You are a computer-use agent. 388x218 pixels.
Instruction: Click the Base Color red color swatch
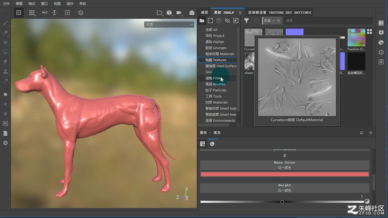285,174
